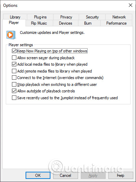The width and height of the screenshot is (136, 182).
Task: Switch to the Rip Music tab
Action: point(39,23)
